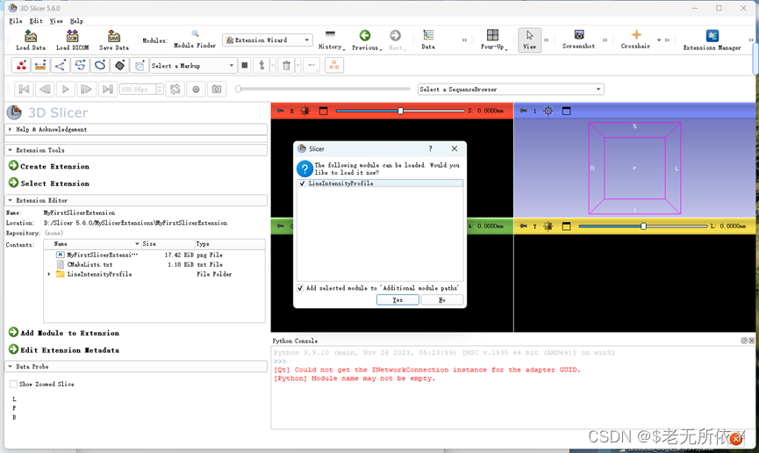The height and width of the screenshot is (453, 759).
Task: Open the Module Finder
Action: (x=195, y=40)
